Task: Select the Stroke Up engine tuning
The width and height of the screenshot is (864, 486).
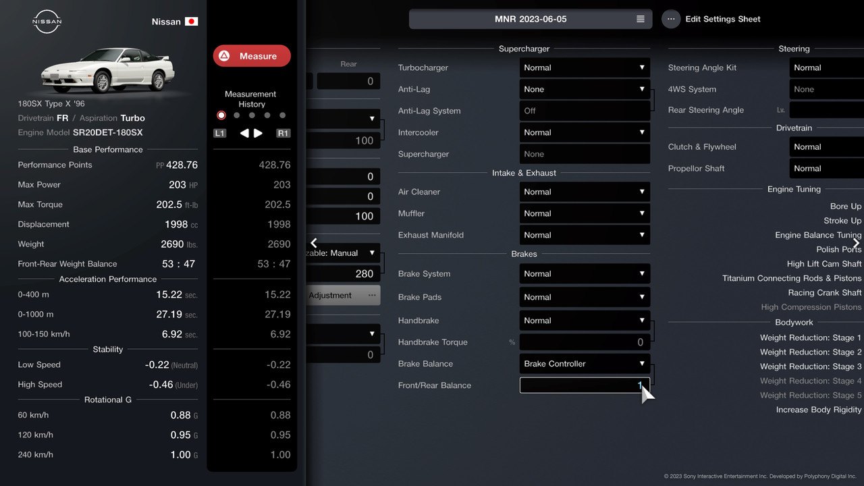Action: 842,221
